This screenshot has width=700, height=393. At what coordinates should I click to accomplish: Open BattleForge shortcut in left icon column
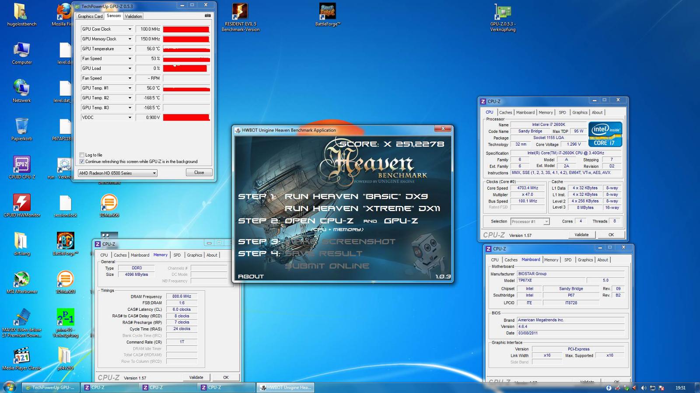[65, 244]
